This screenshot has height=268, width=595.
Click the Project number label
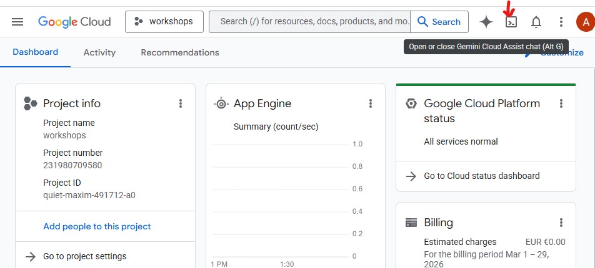pyautogui.click(x=73, y=153)
